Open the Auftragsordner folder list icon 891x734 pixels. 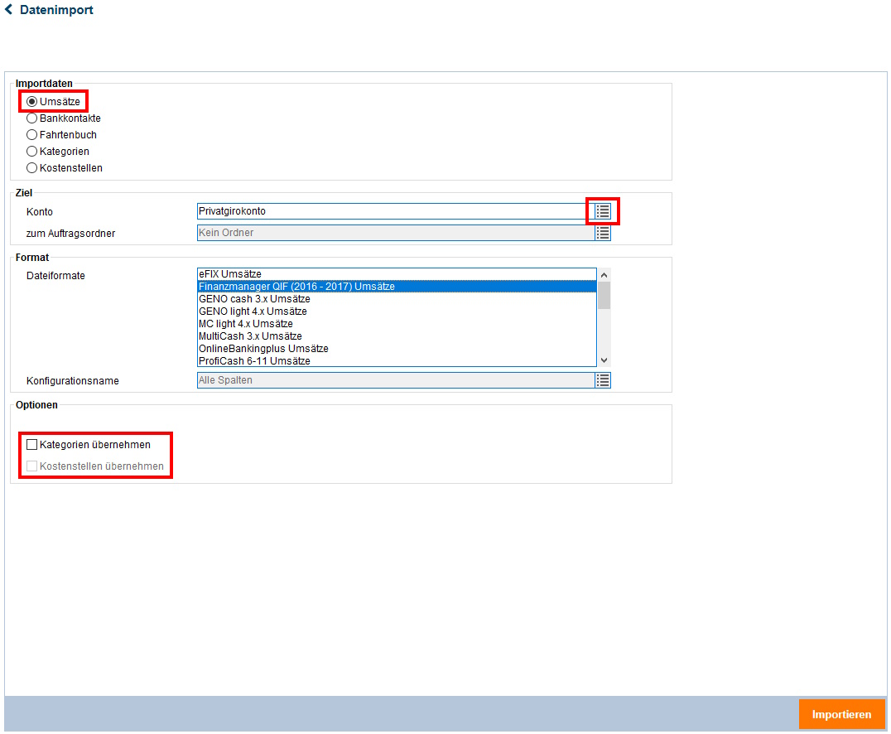[x=603, y=233]
